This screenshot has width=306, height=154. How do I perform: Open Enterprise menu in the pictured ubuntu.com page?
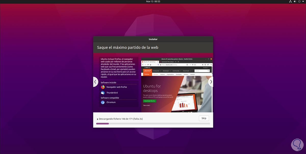tap(157, 71)
